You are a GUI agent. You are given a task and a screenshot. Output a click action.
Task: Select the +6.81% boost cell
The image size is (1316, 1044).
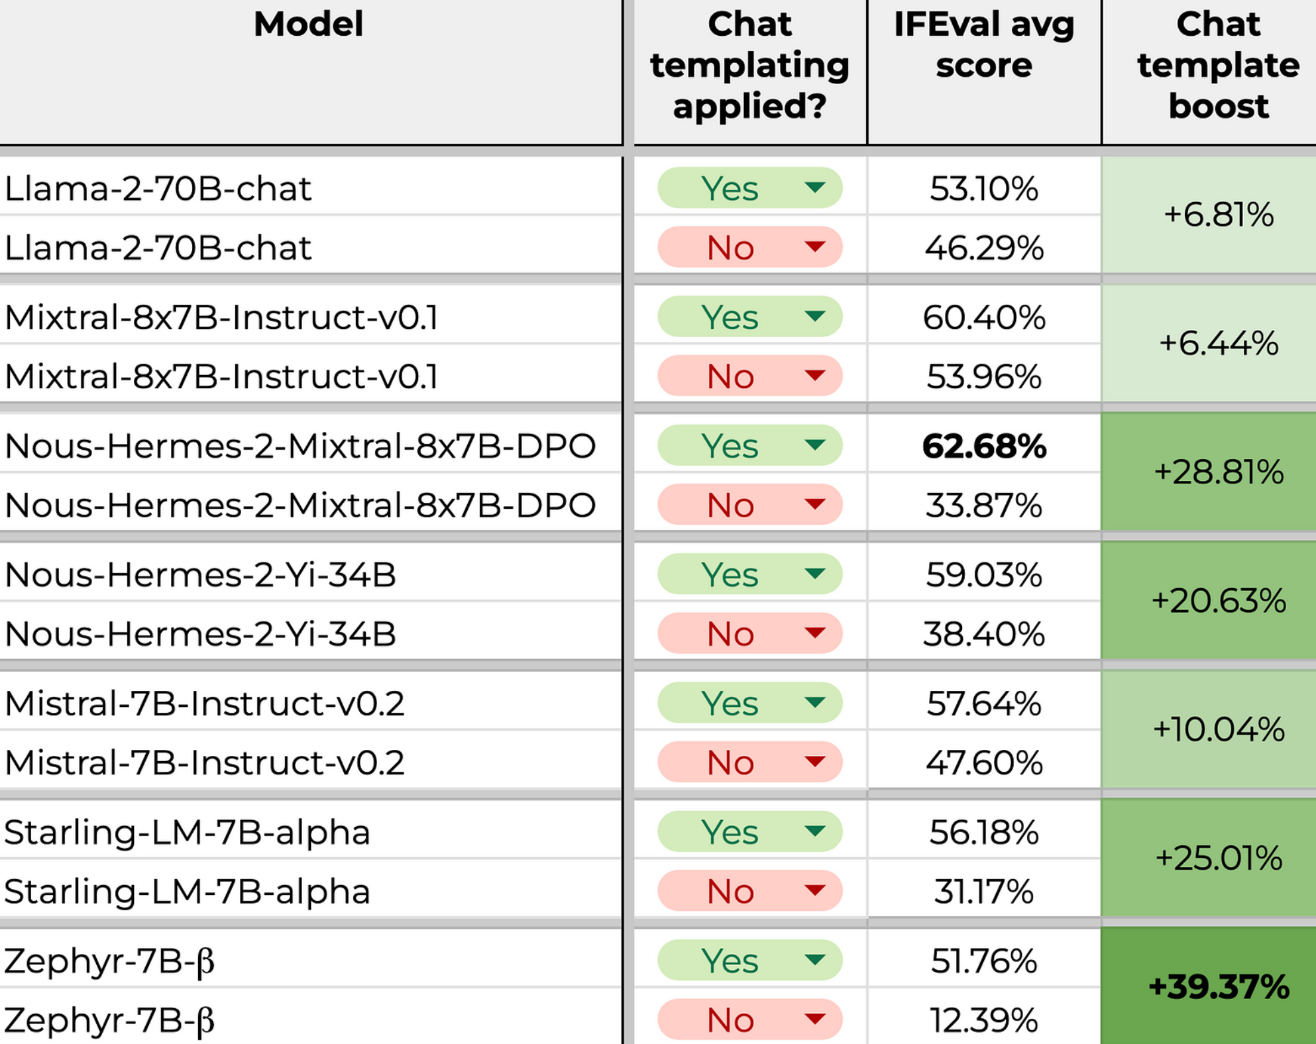pyautogui.click(x=1218, y=215)
